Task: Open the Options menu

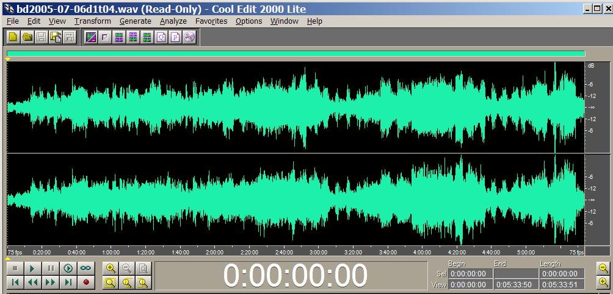Action: tap(248, 21)
